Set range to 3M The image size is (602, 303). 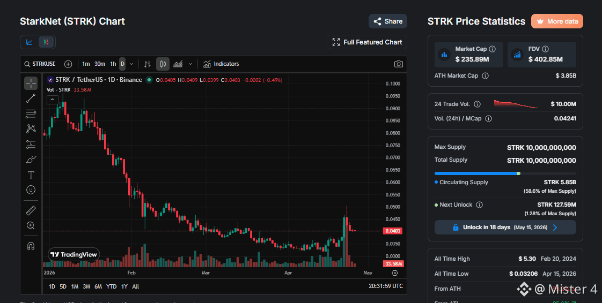[x=86, y=286]
